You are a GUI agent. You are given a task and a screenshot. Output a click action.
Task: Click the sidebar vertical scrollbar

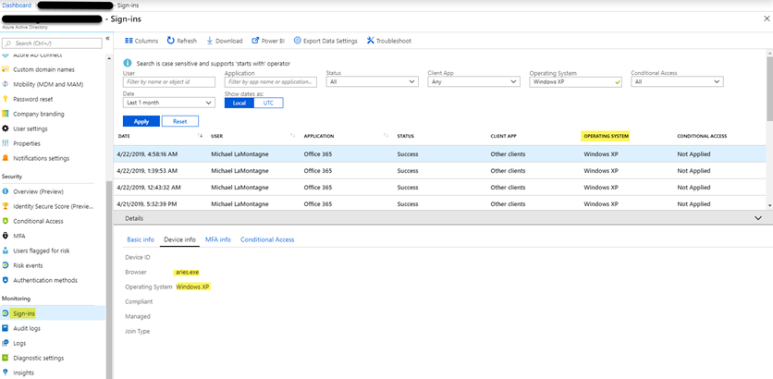pos(109,280)
